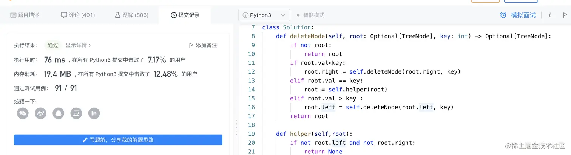Share result to LinkedIn

94,113
